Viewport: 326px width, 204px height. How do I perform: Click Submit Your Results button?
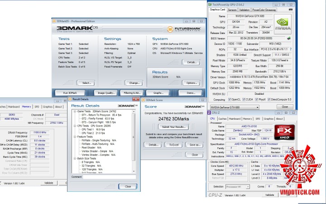coord(173,127)
